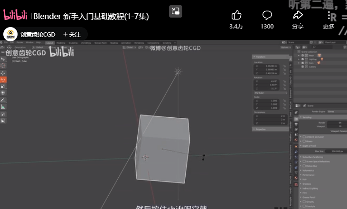Open the Particles properties tab icon

coord(296,157)
